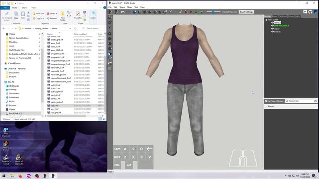Switch Explorer to large icons view toggle in status bar
The image size is (319, 179).
coord(104,119)
